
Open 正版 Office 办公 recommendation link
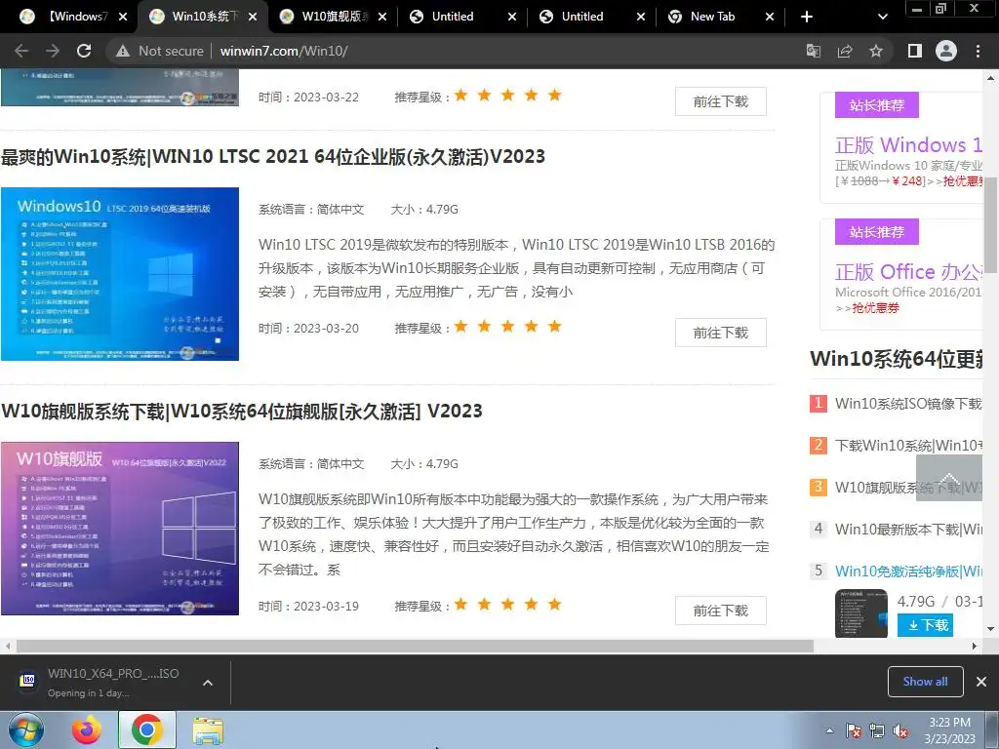pos(908,272)
